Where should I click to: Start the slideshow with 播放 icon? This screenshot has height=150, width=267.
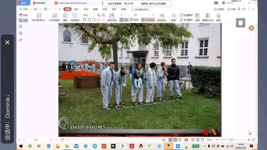(65, 16)
